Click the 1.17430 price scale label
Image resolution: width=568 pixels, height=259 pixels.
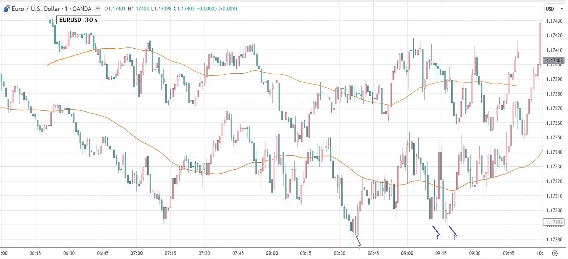[x=554, y=21]
